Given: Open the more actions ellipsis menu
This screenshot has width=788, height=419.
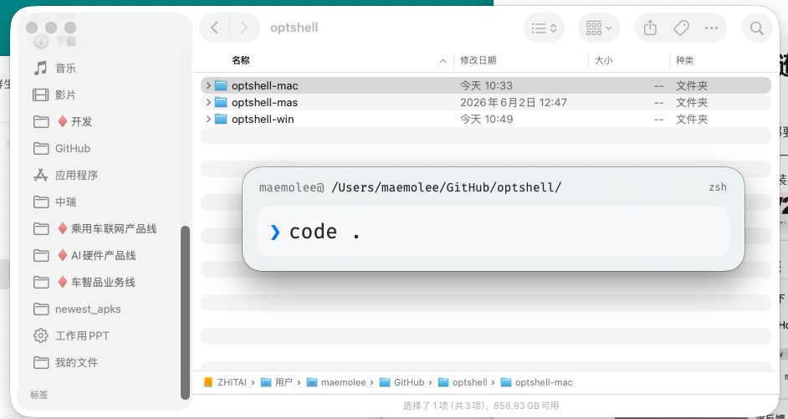Looking at the screenshot, I should 712,28.
